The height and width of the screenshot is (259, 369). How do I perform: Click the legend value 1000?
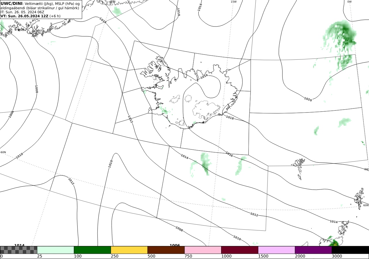(x=227, y=256)
